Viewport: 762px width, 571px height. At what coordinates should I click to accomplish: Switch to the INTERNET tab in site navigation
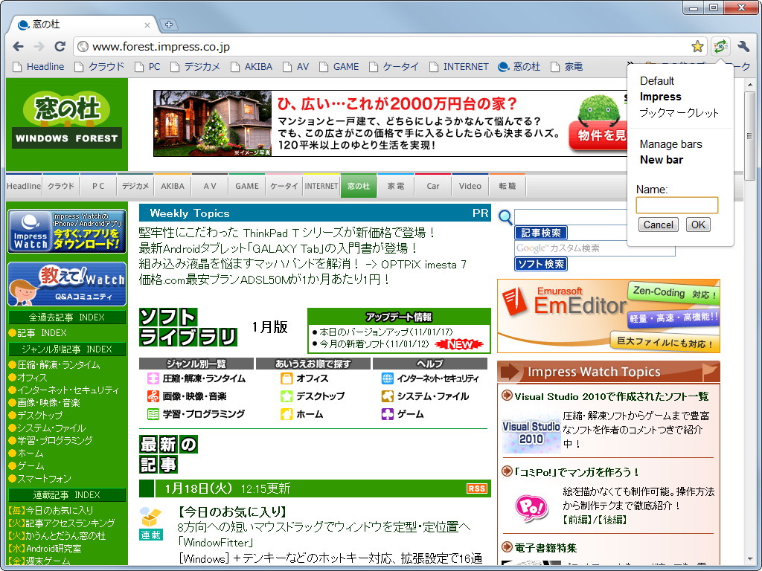pyautogui.click(x=321, y=186)
